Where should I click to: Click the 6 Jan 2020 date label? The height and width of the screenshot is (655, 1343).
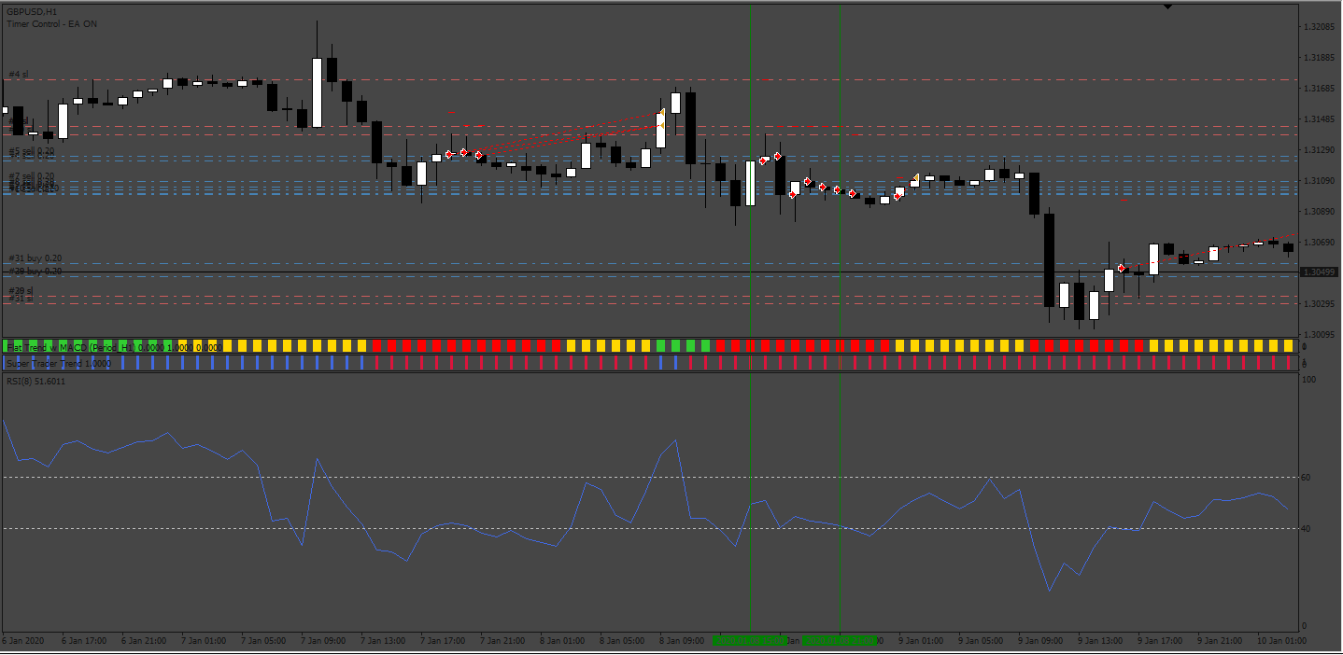click(23, 641)
